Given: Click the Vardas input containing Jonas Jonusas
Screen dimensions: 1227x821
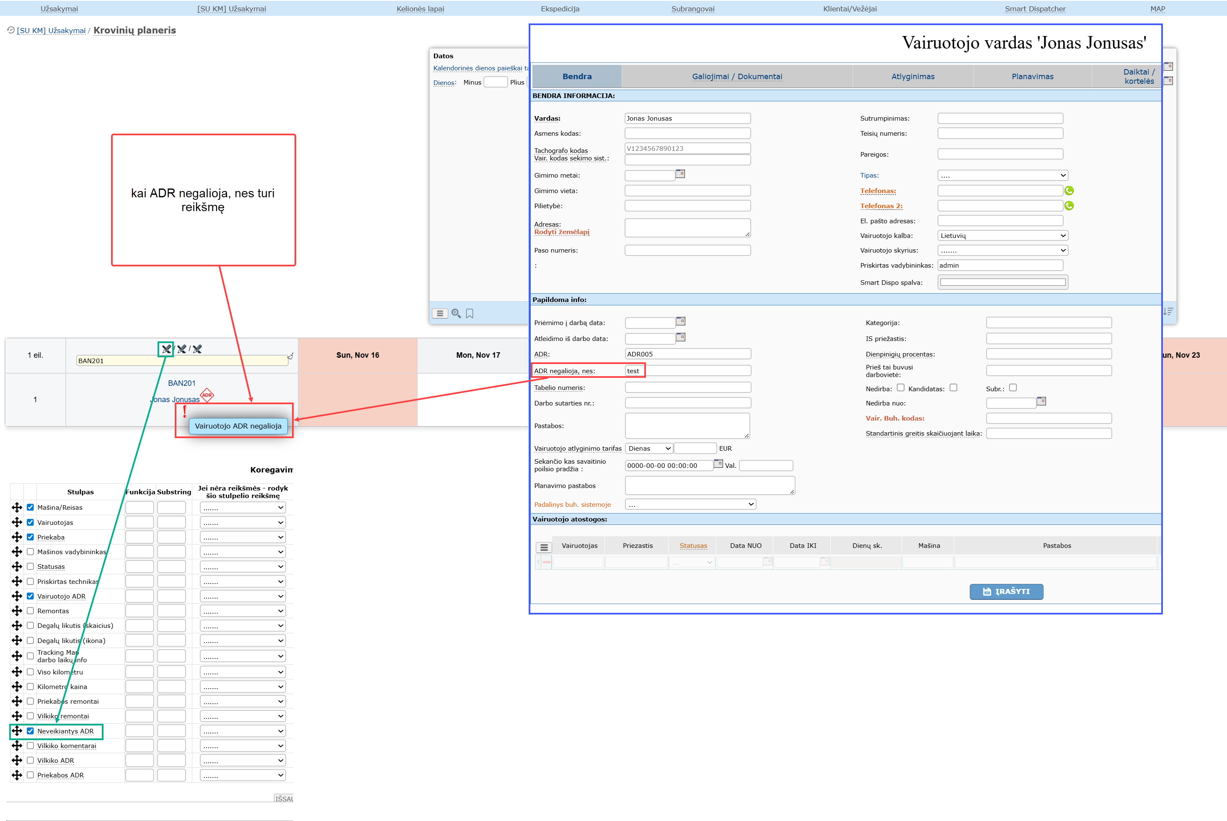Looking at the screenshot, I should [687, 118].
